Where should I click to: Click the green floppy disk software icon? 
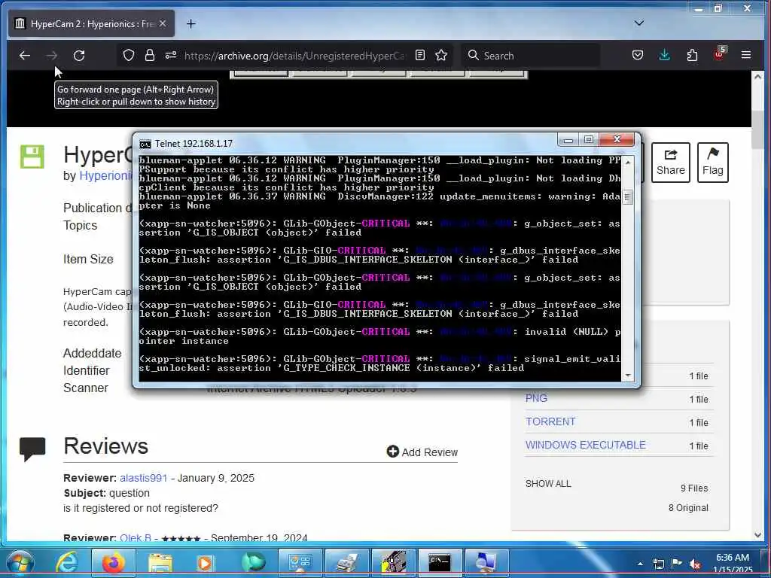[32, 157]
